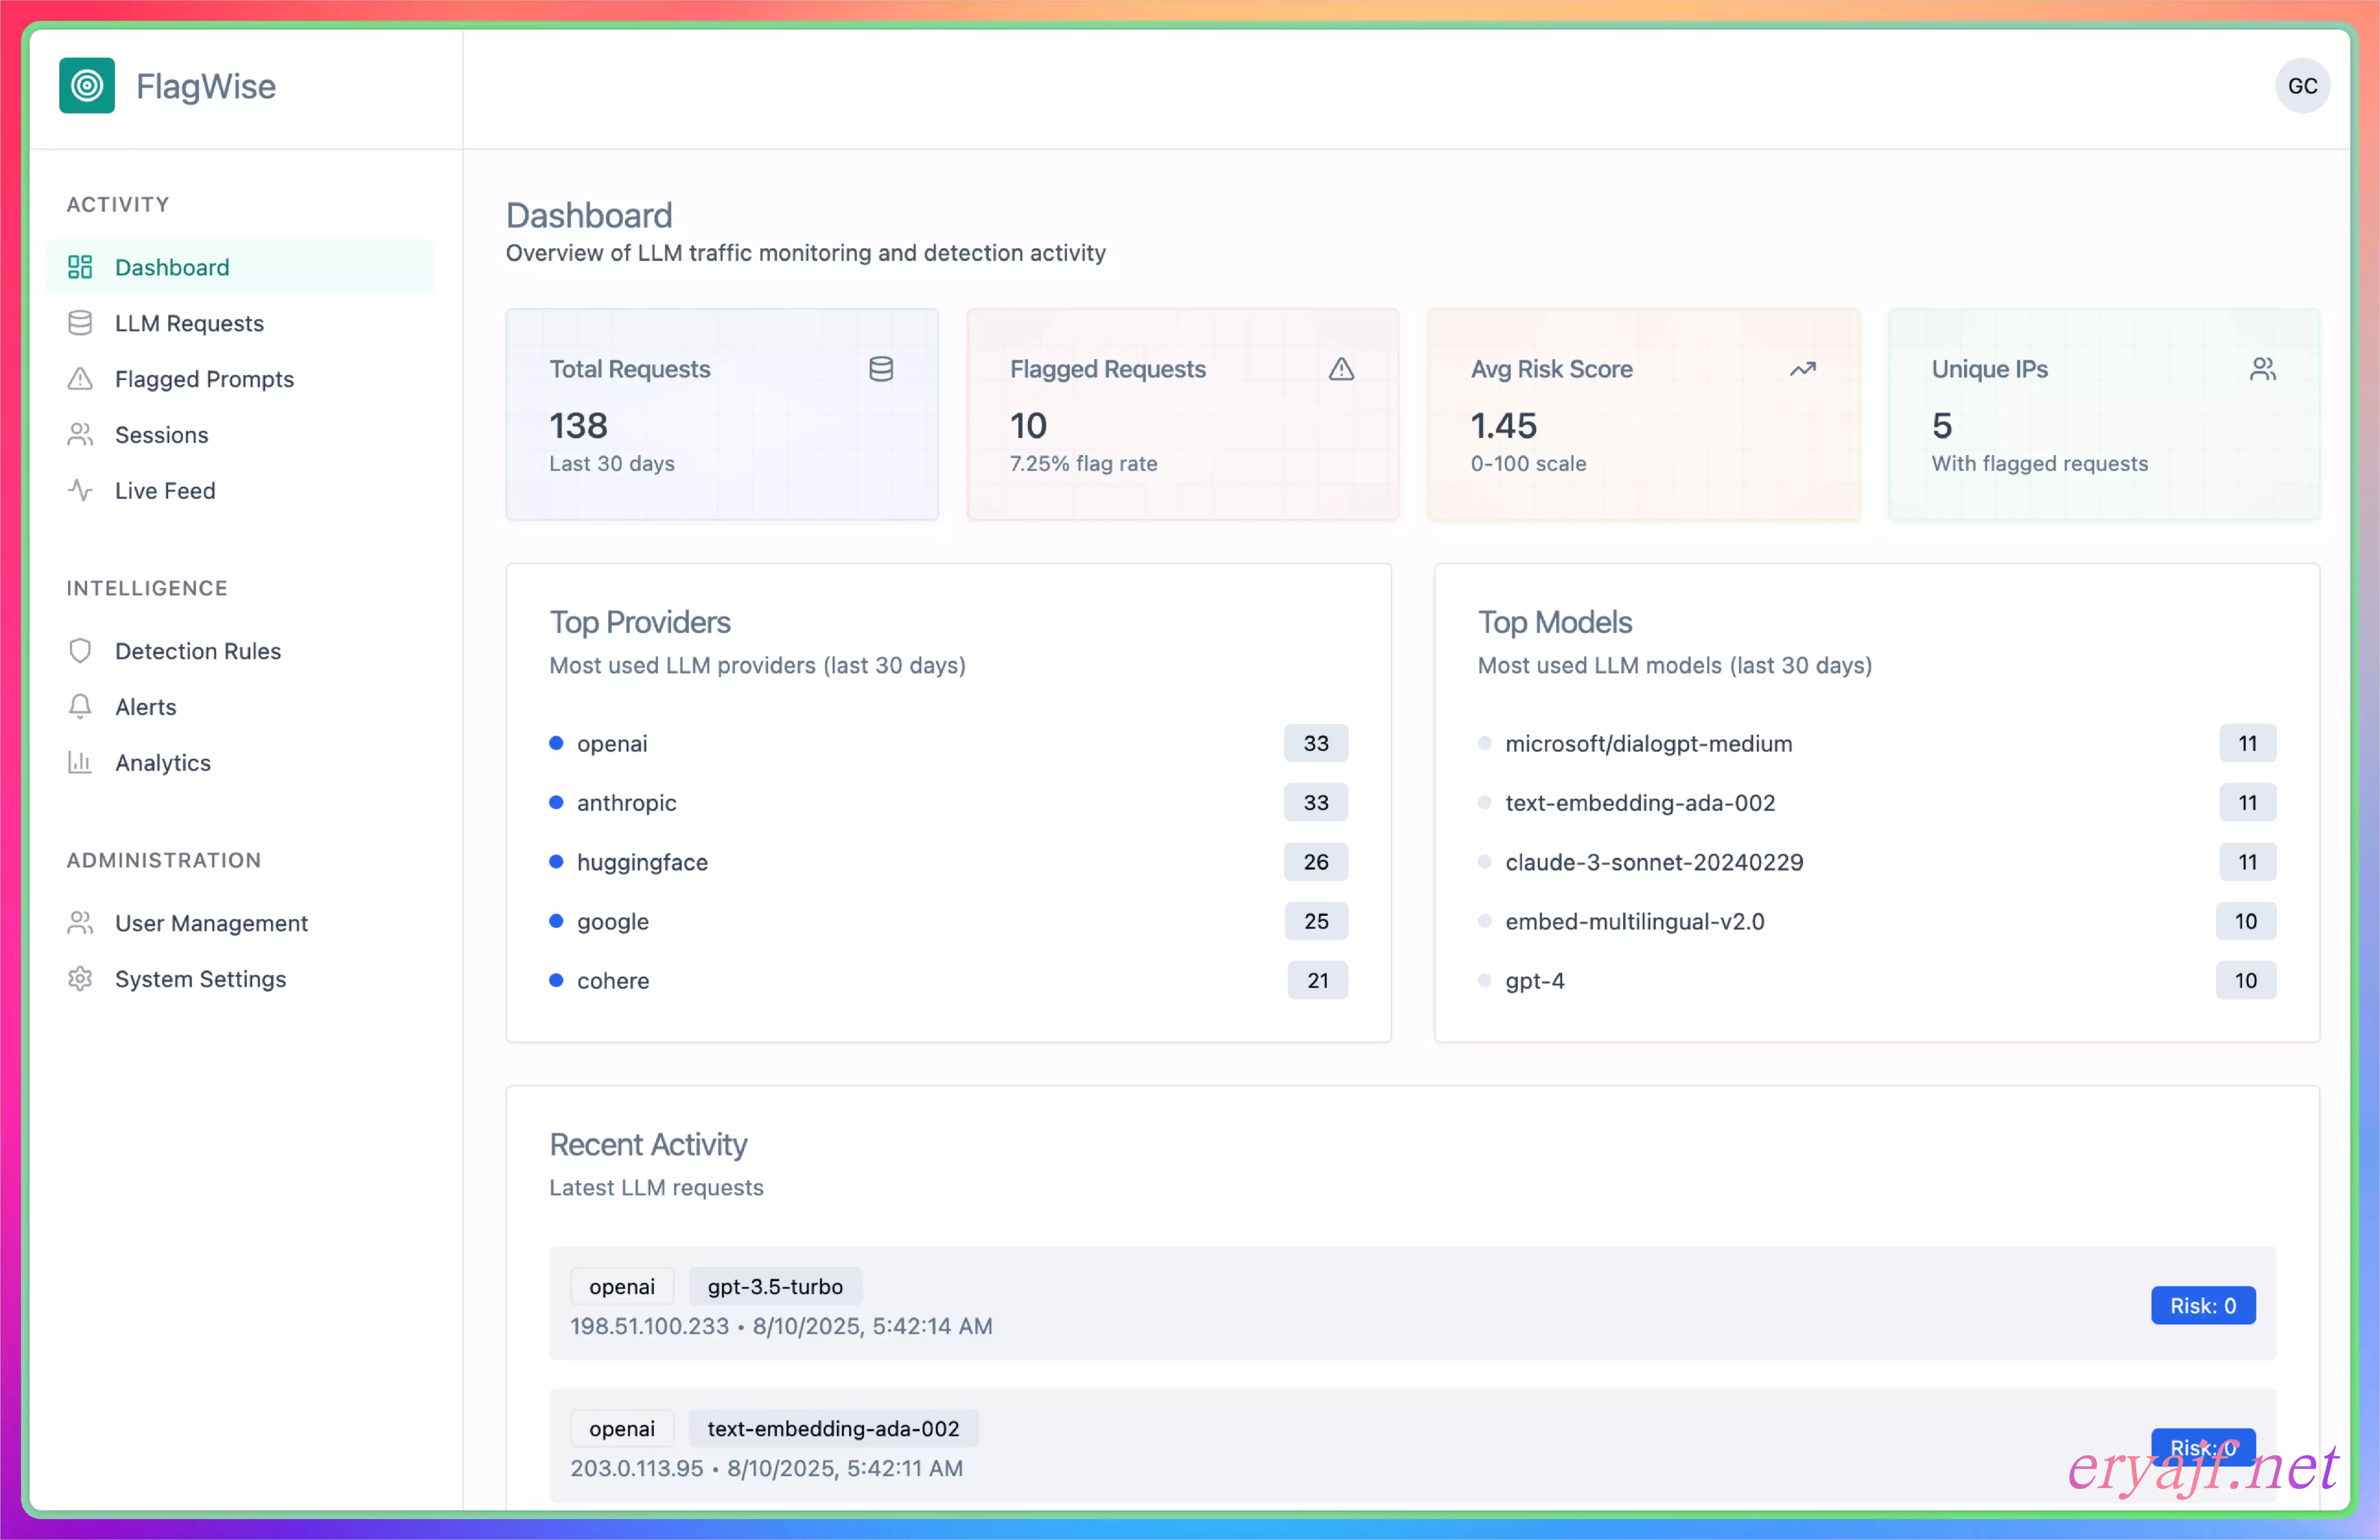Image resolution: width=2380 pixels, height=1540 pixels.
Task: Click the Total Requests value 138
Action: click(x=579, y=426)
